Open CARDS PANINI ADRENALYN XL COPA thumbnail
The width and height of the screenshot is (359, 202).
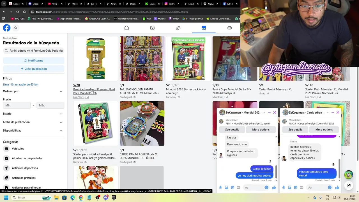pyautogui.click(x=142, y=123)
